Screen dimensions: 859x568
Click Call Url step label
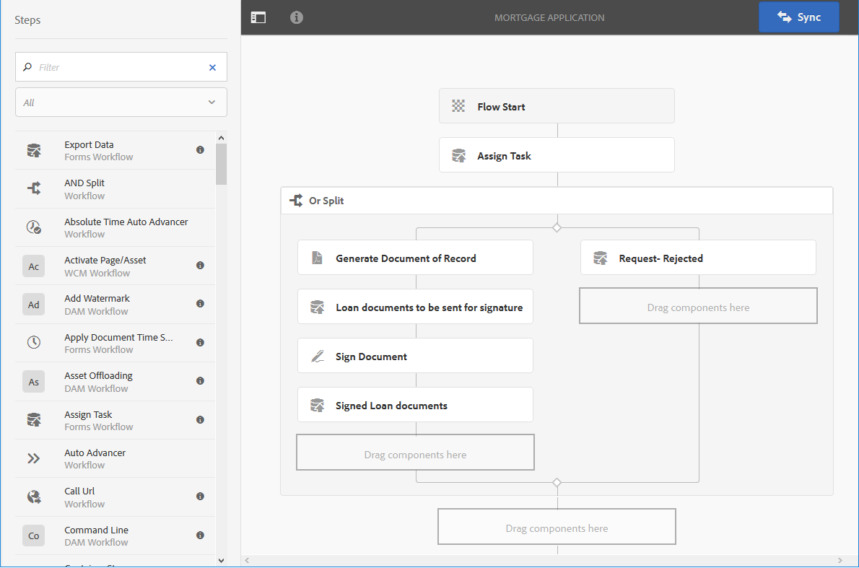click(79, 491)
